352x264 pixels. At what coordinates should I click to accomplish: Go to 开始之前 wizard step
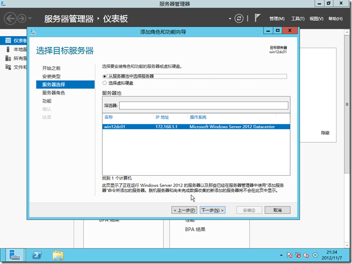click(51, 68)
